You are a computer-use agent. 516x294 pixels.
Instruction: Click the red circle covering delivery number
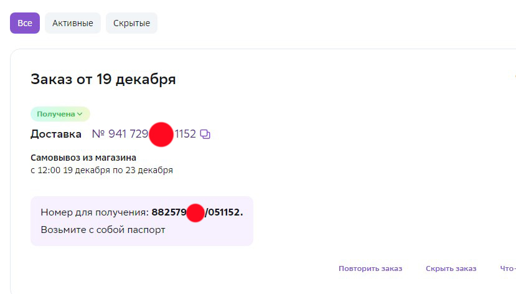tap(161, 135)
